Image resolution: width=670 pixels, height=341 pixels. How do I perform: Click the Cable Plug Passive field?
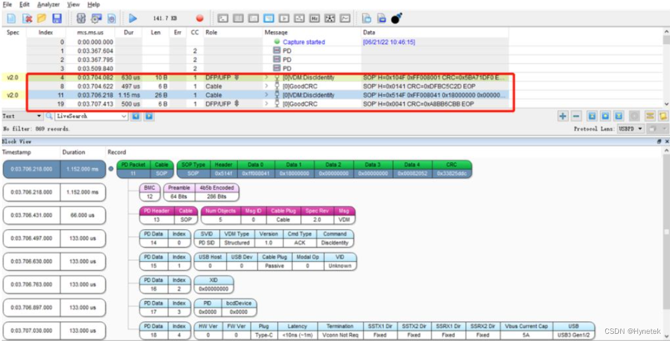tap(274, 261)
